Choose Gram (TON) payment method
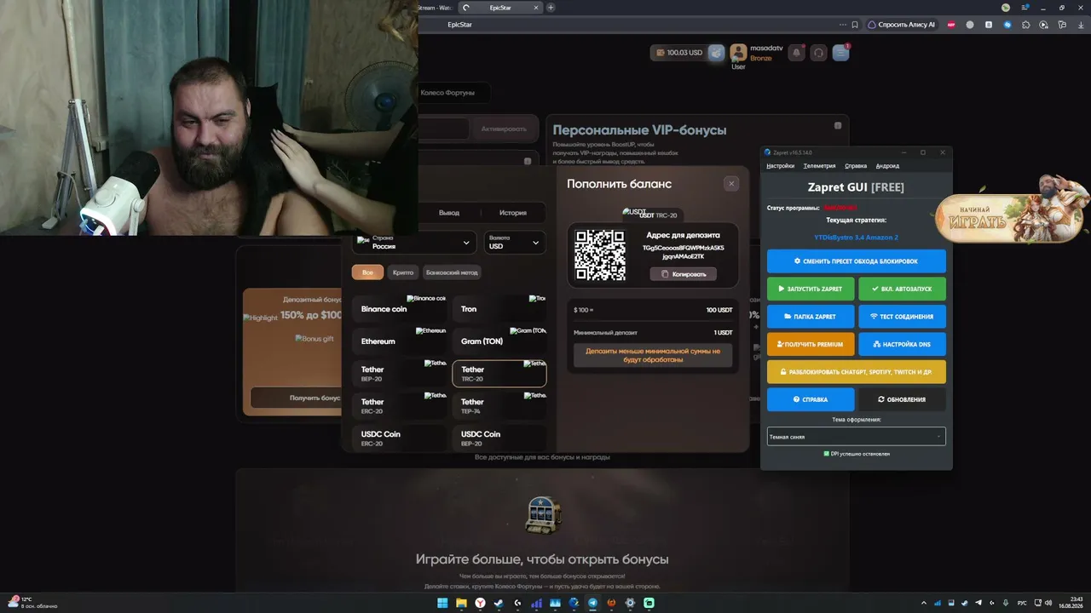This screenshot has width=1091, height=613. click(x=499, y=341)
